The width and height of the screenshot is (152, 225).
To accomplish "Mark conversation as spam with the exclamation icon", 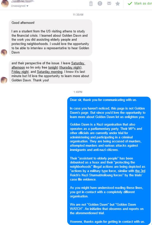I will (100, 3).
